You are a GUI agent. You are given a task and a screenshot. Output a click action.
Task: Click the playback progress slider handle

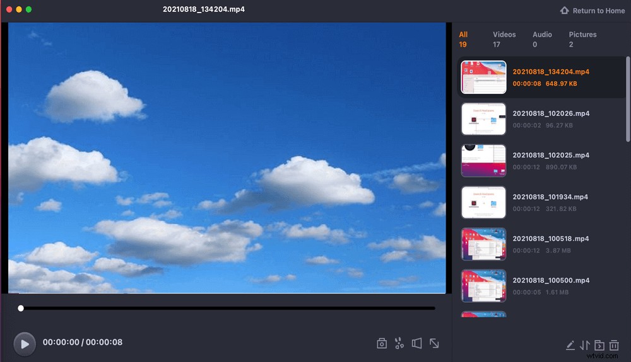21,308
